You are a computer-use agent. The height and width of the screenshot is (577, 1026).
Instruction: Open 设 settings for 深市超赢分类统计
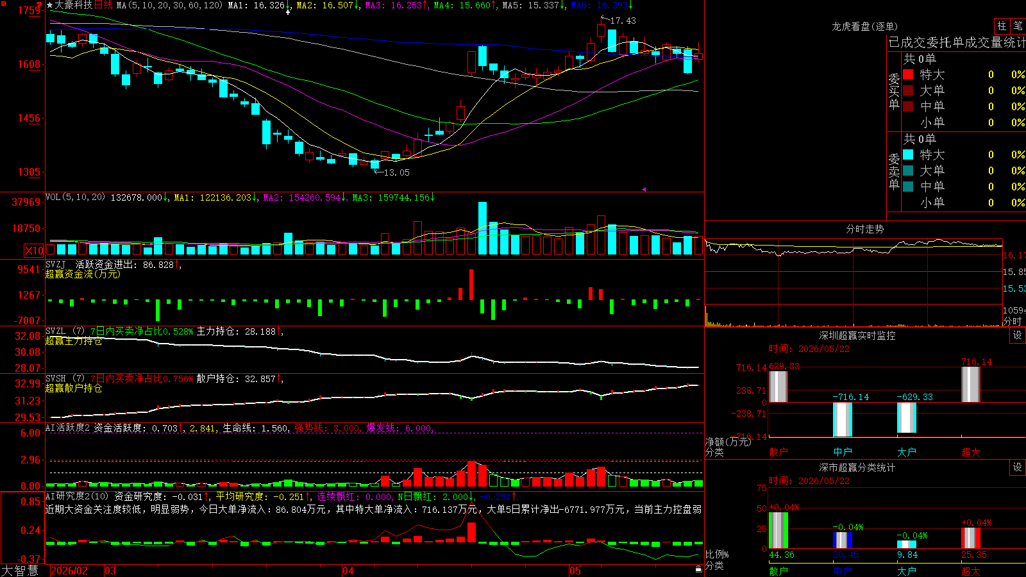(x=1018, y=467)
